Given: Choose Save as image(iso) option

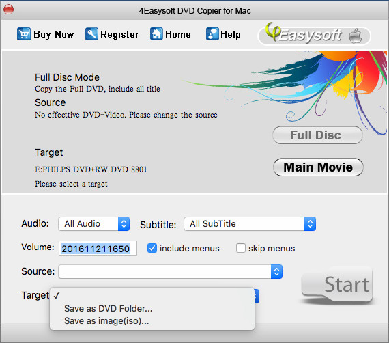Looking at the screenshot, I should [x=106, y=321].
